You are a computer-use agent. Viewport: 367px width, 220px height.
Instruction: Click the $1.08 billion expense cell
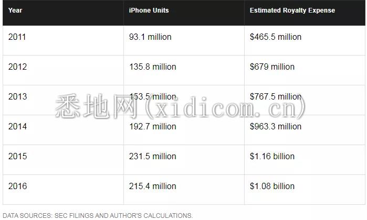pyautogui.click(x=305, y=190)
